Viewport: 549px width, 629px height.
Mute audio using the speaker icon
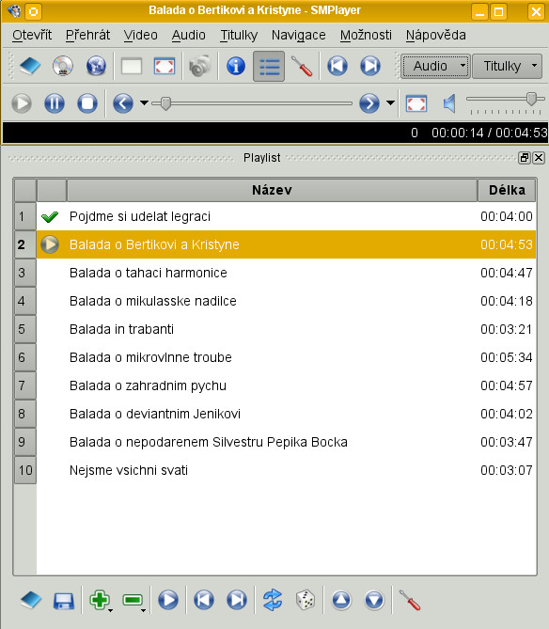coord(449,103)
